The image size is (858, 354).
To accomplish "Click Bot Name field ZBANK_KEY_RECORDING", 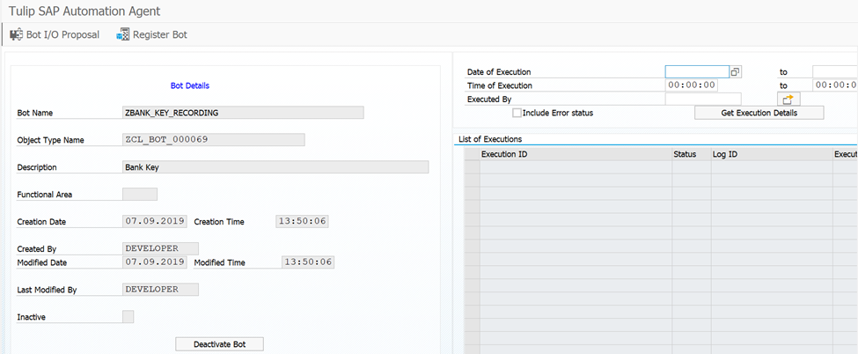I will 243,113.
